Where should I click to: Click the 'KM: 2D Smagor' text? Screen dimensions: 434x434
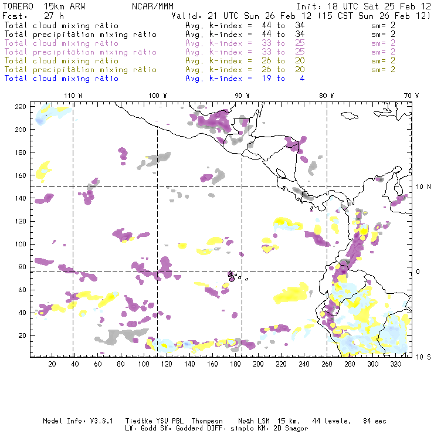[x=282, y=429]
